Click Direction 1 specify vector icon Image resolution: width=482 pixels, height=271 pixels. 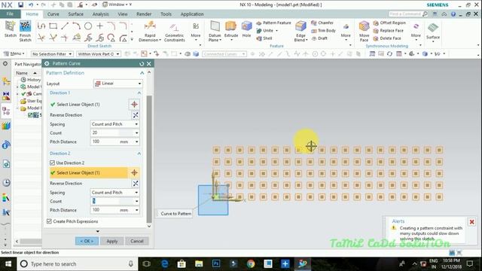pyautogui.click(x=134, y=105)
